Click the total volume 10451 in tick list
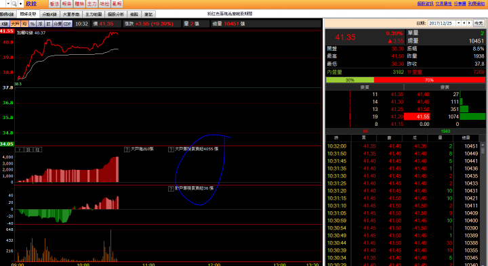This screenshot has width=488, height=266. pyautogui.click(x=471, y=146)
